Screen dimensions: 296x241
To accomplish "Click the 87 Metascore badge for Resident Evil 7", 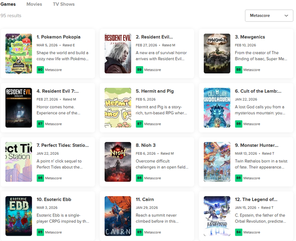I will (x=40, y=124).
